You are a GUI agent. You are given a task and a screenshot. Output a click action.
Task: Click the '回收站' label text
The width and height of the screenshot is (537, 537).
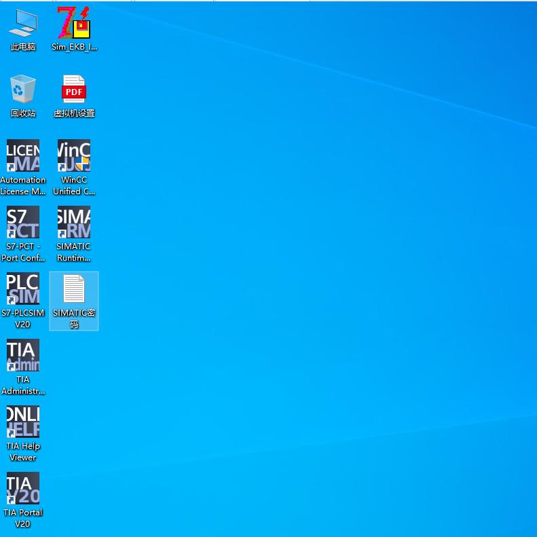pyautogui.click(x=23, y=113)
